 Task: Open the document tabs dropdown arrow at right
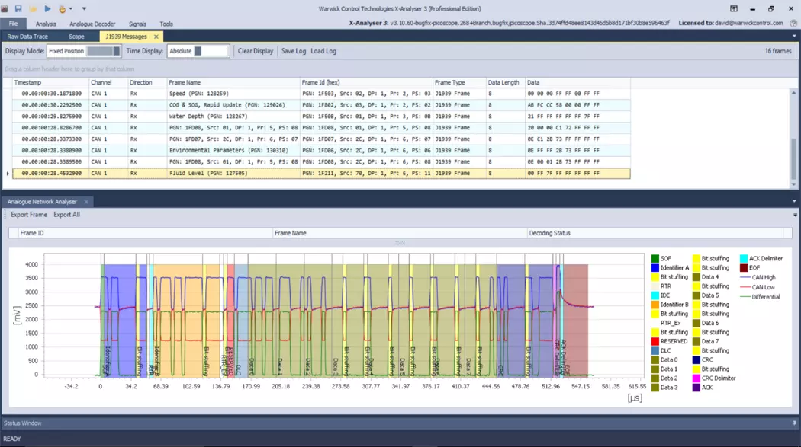(794, 37)
